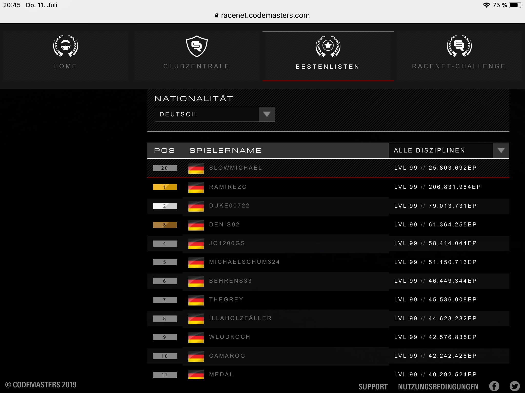This screenshot has width=525, height=393.
Task: Select player DUKE00722 name
Action: click(x=229, y=206)
